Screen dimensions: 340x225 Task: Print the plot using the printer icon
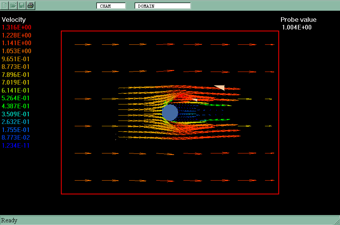[x=31, y=5]
